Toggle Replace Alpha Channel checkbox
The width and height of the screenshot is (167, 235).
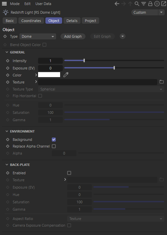54,146
